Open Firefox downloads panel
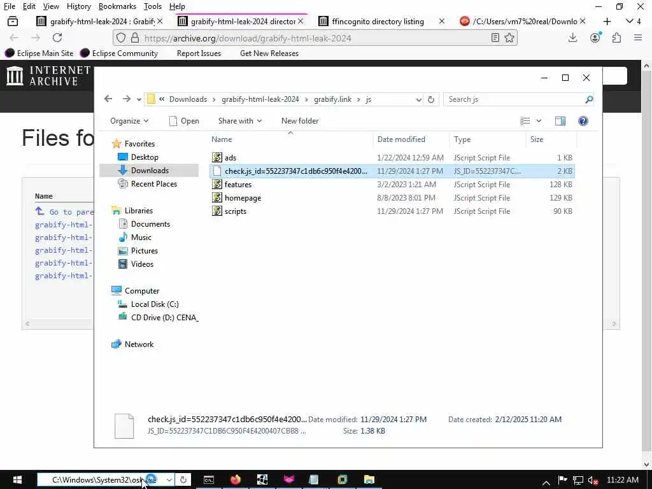Screen dimensions: 652x489 point(572,38)
